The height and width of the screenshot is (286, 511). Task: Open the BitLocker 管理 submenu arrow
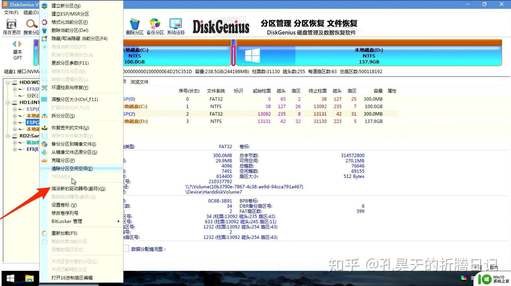point(118,221)
